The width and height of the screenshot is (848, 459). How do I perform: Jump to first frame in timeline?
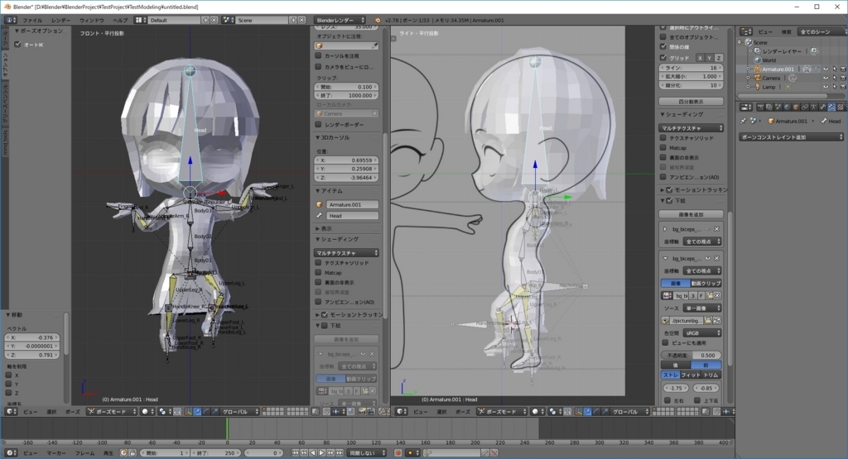click(296, 452)
